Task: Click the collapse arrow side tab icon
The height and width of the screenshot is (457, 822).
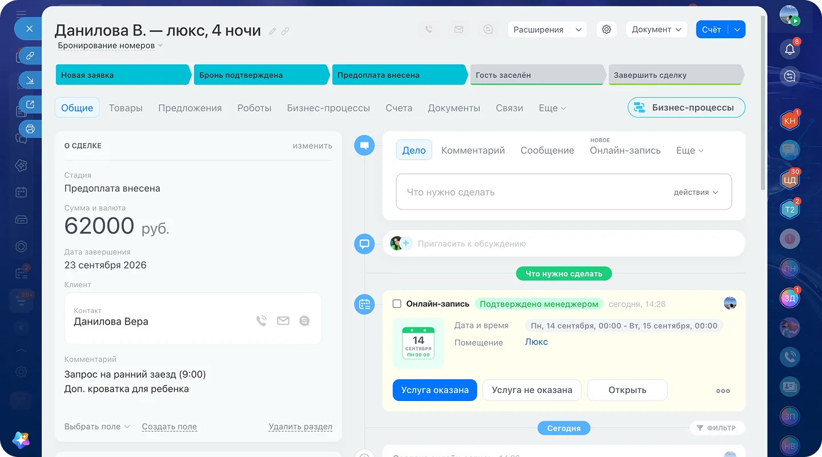Action: click(30, 81)
